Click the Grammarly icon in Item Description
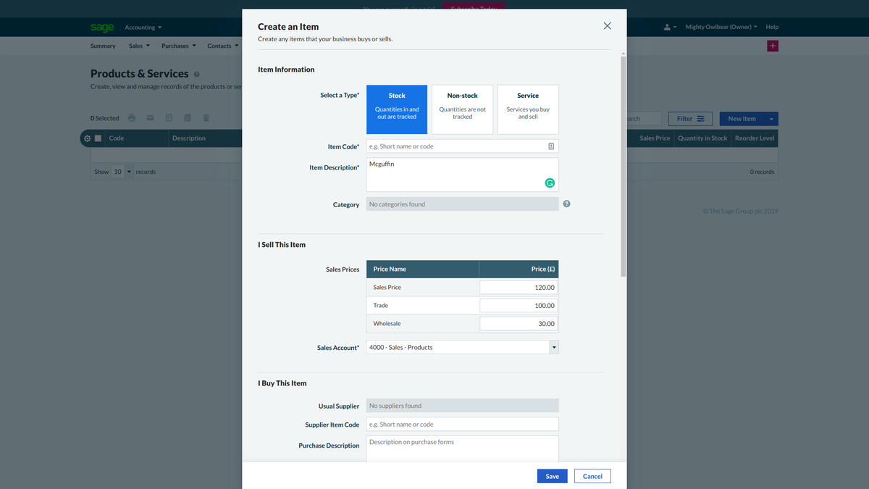Image resolution: width=869 pixels, height=489 pixels. [550, 183]
